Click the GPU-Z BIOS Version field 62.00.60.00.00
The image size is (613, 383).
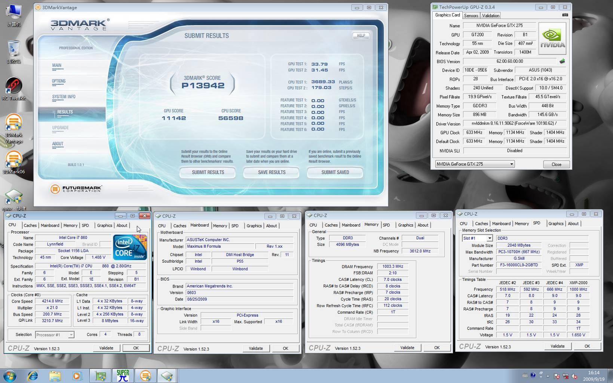pos(510,61)
